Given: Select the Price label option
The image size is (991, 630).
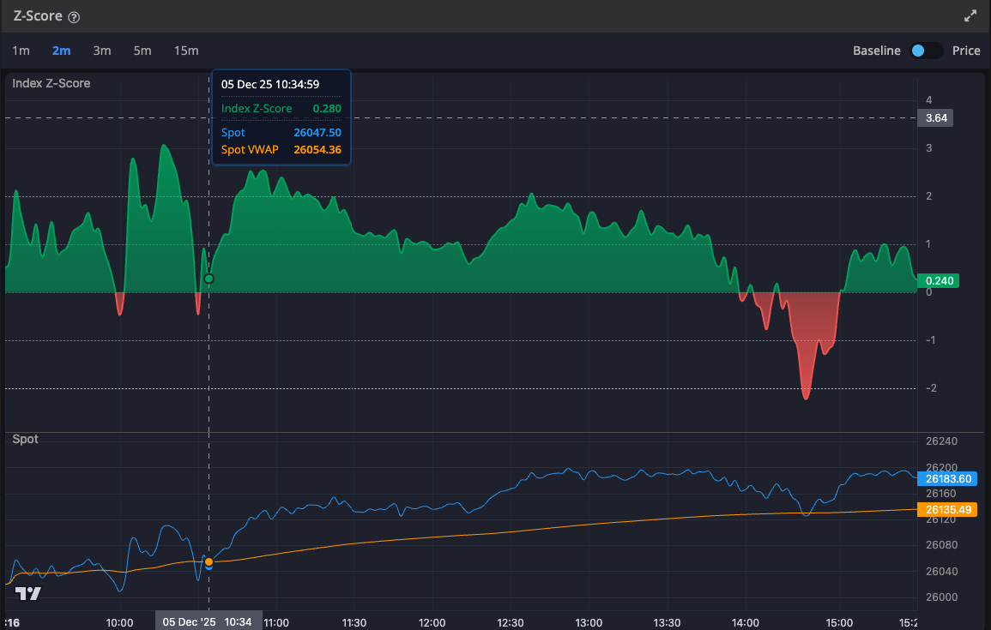Looking at the screenshot, I should (965, 51).
